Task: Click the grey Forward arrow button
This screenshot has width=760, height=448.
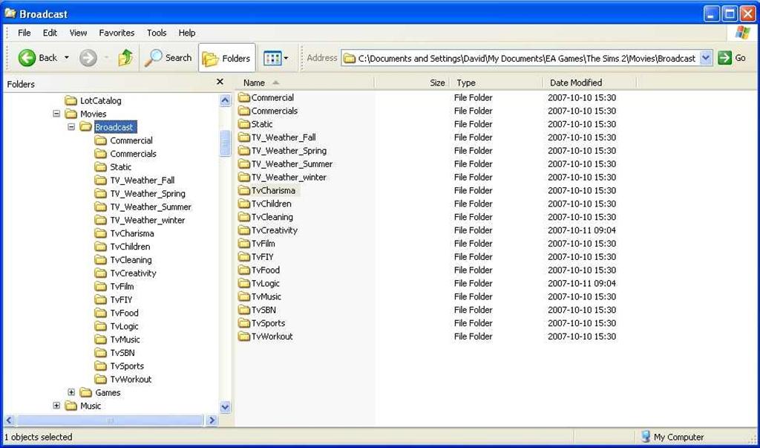Action: pyautogui.click(x=88, y=58)
